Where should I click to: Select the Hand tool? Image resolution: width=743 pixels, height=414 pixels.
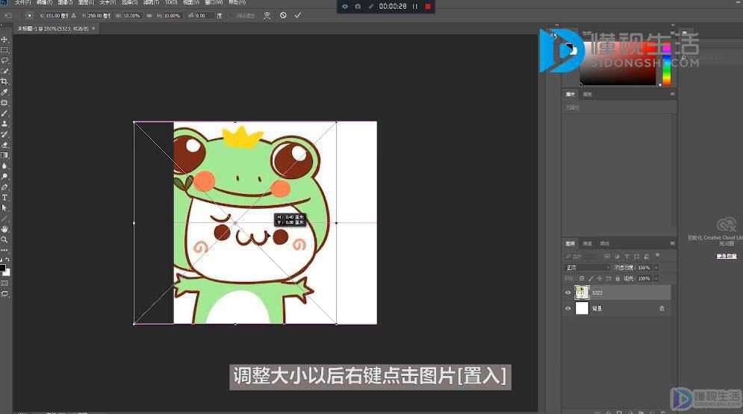4,229
